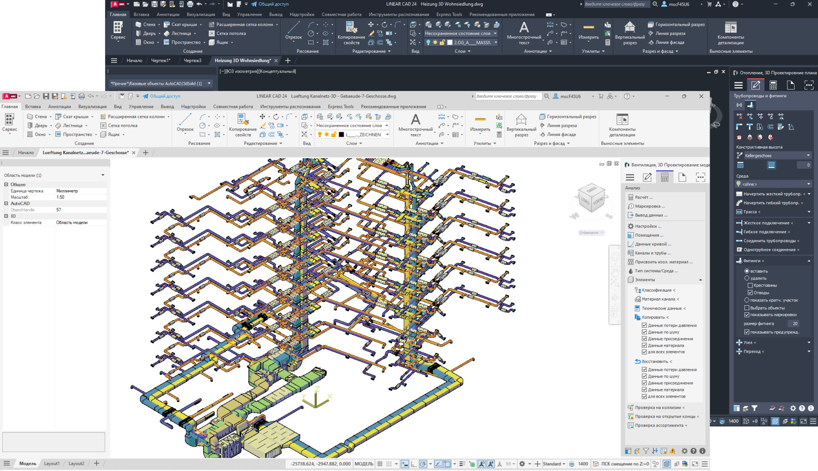Image resolution: width=818 pixels, height=471 pixels.
Task: Open the Аннотации ribbon tab
Action: 59,106
